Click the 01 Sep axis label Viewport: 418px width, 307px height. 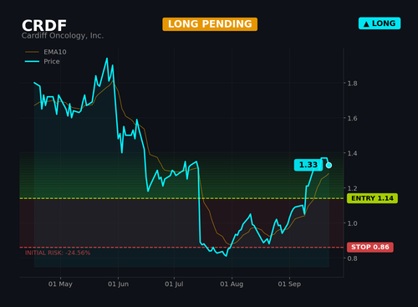coord(289,284)
